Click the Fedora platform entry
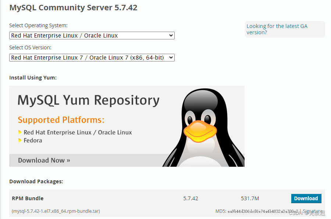Viewport: 331px width, 219px height. 33,141
